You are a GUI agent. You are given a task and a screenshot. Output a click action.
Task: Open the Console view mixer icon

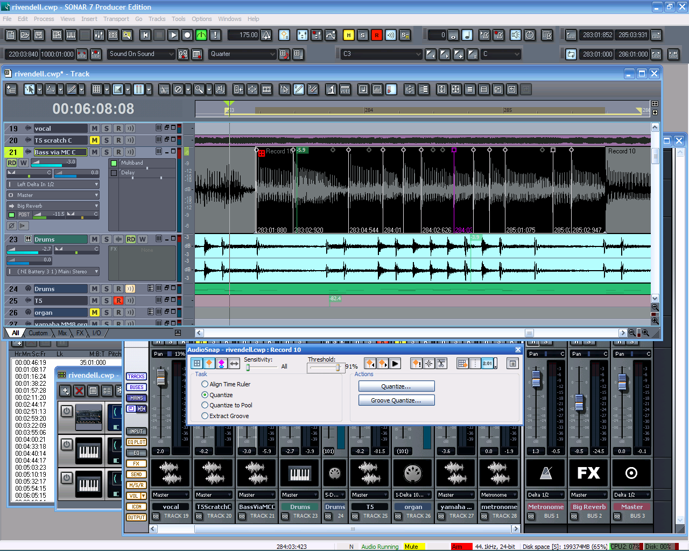(x=99, y=35)
